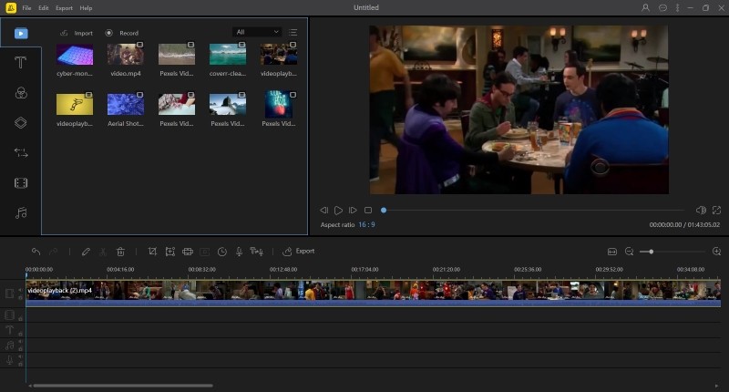729x392 pixels.
Task: Open the speech and text converter tool
Action: coord(257,252)
